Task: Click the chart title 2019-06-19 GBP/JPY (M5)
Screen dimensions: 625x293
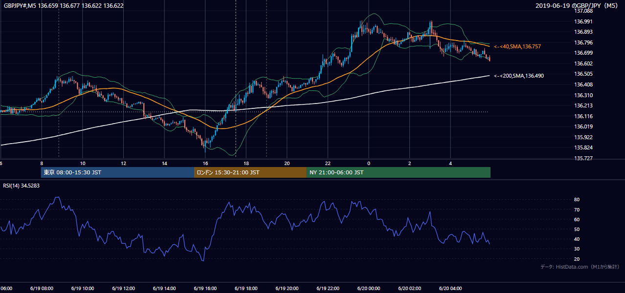Action: 578,6
